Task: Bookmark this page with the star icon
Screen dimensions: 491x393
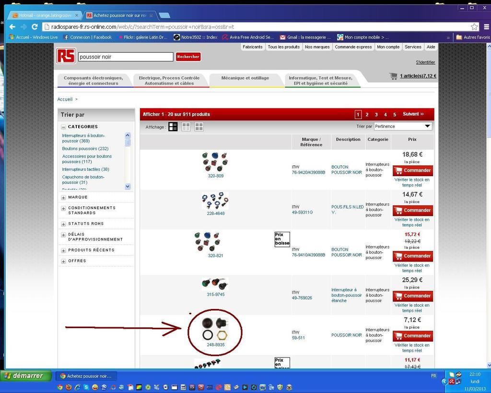Action: (474, 27)
